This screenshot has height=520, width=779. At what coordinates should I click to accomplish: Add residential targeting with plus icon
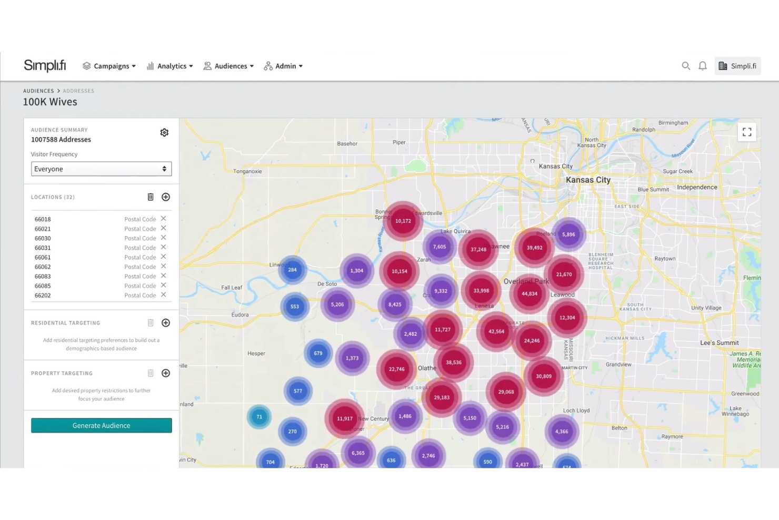[x=166, y=323]
